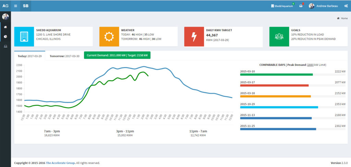The width and height of the screenshot is (351, 167).
Task: Click Andrew Barbeau avatar in header
Action: [x=311, y=6]
